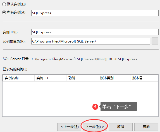160x132 pixels.
Task: Click the SQL Server 目录 path text
Action: tap(84, 59)
